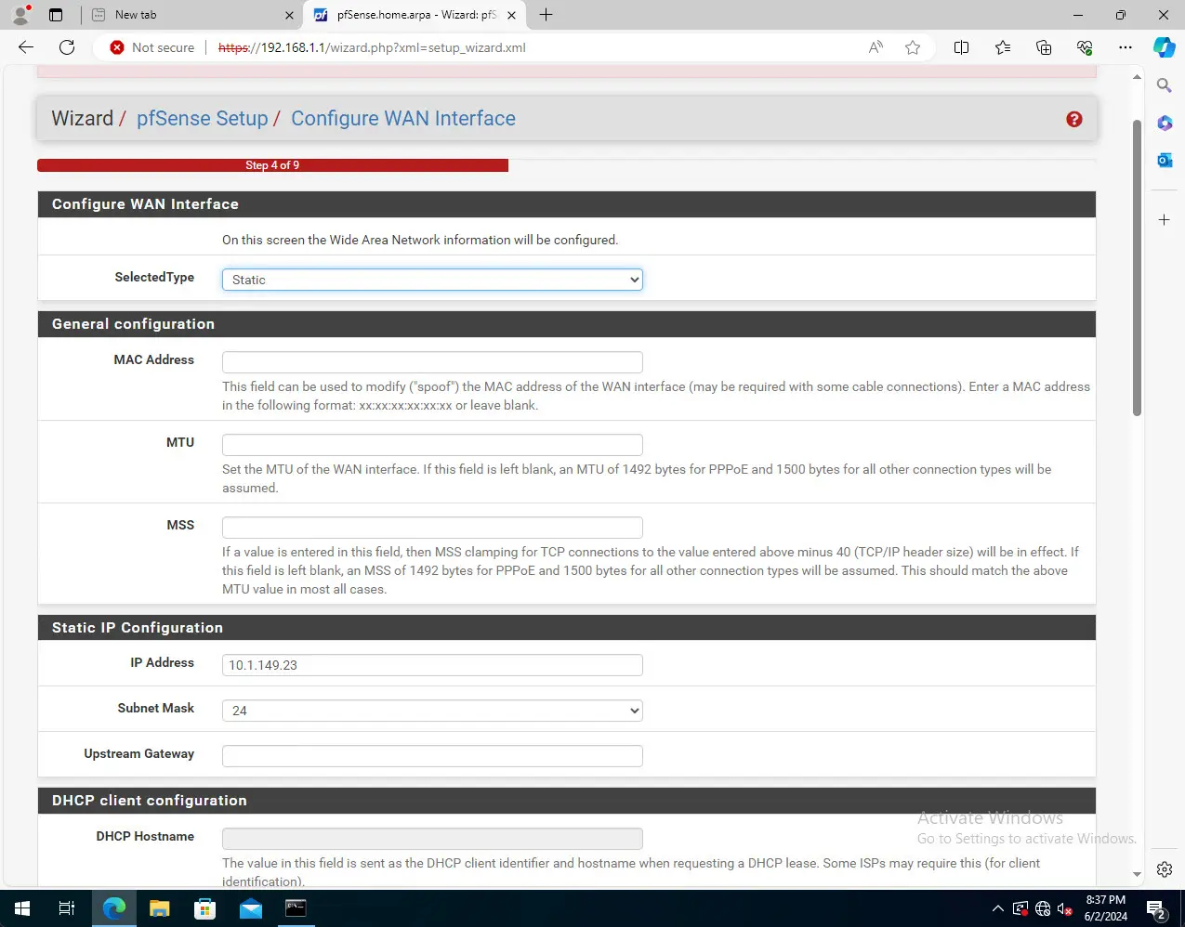Open the Windows Start menu

pos(22,908)
